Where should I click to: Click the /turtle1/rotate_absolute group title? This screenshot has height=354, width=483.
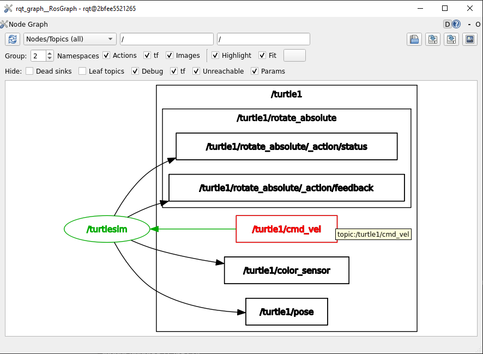coord(286,118)
